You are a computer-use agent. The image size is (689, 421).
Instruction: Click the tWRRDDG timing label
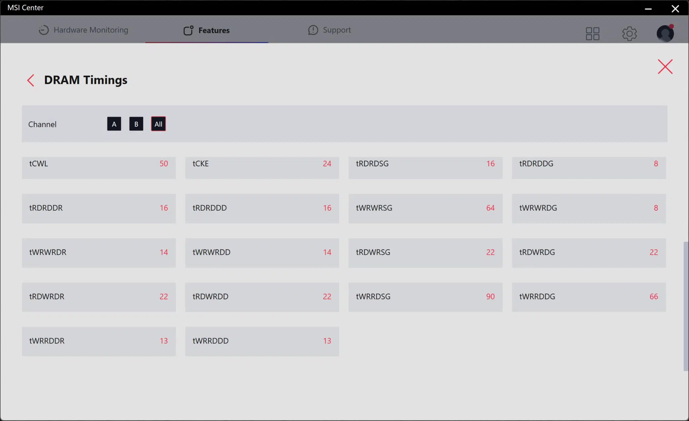(537, 296)
